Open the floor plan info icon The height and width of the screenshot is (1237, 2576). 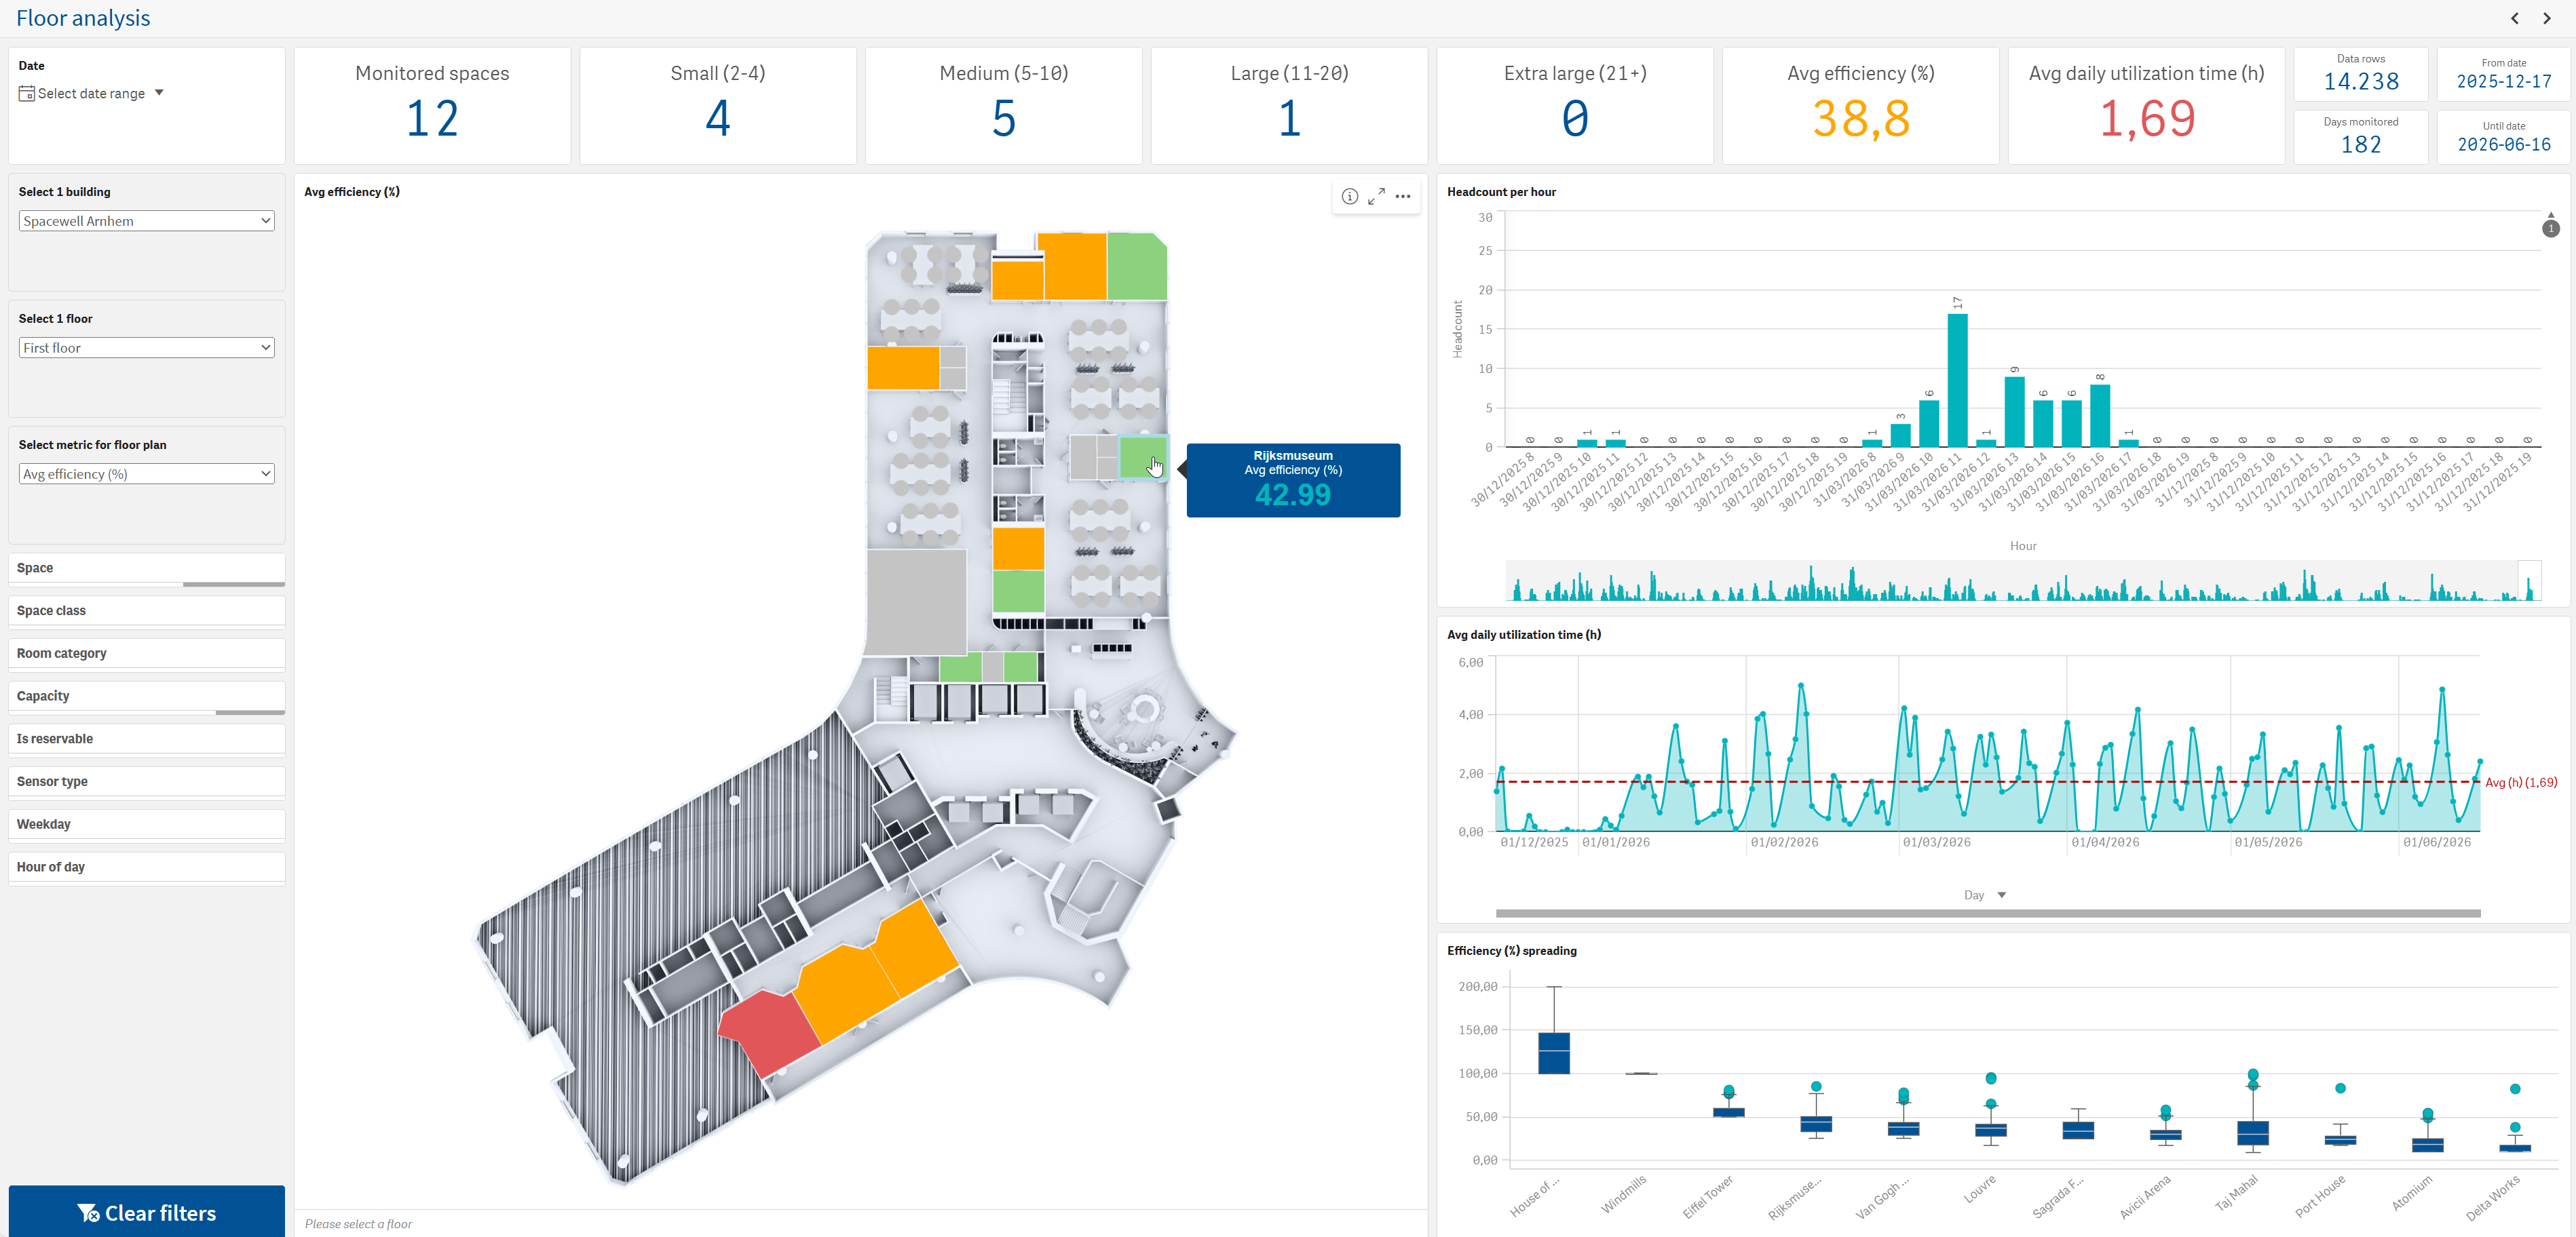(1350, 197)
